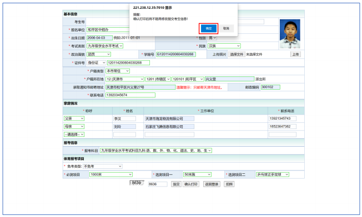Click the 学籍号 field G120114200604030268

(x=176, y=54)
